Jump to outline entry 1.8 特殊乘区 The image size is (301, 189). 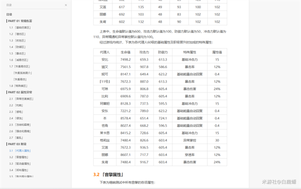[19, 86]
